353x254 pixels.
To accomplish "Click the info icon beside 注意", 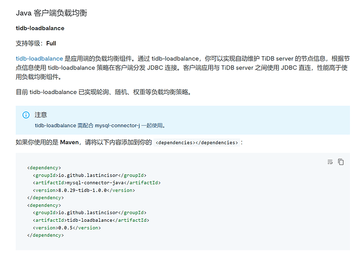I will point(26,115).
